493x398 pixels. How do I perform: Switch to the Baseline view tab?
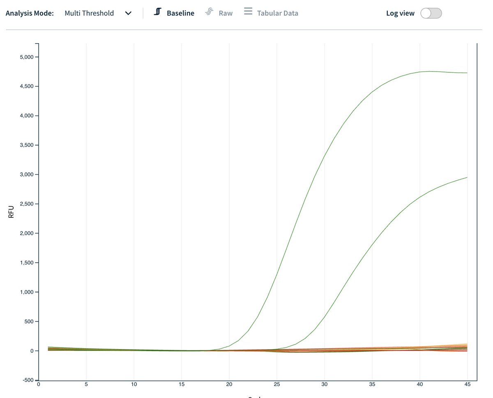[x=180, y=13]
